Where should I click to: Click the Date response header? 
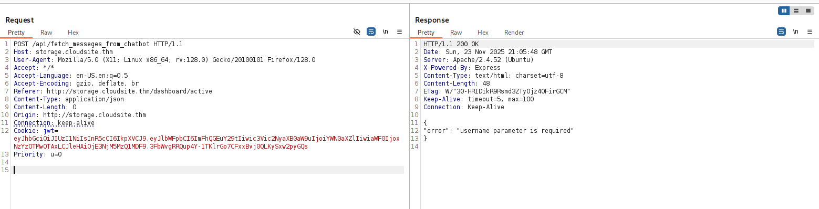coord(488,52)
